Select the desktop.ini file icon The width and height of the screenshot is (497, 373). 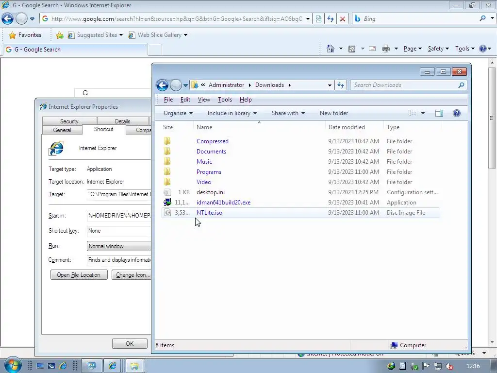pos(167,192)
